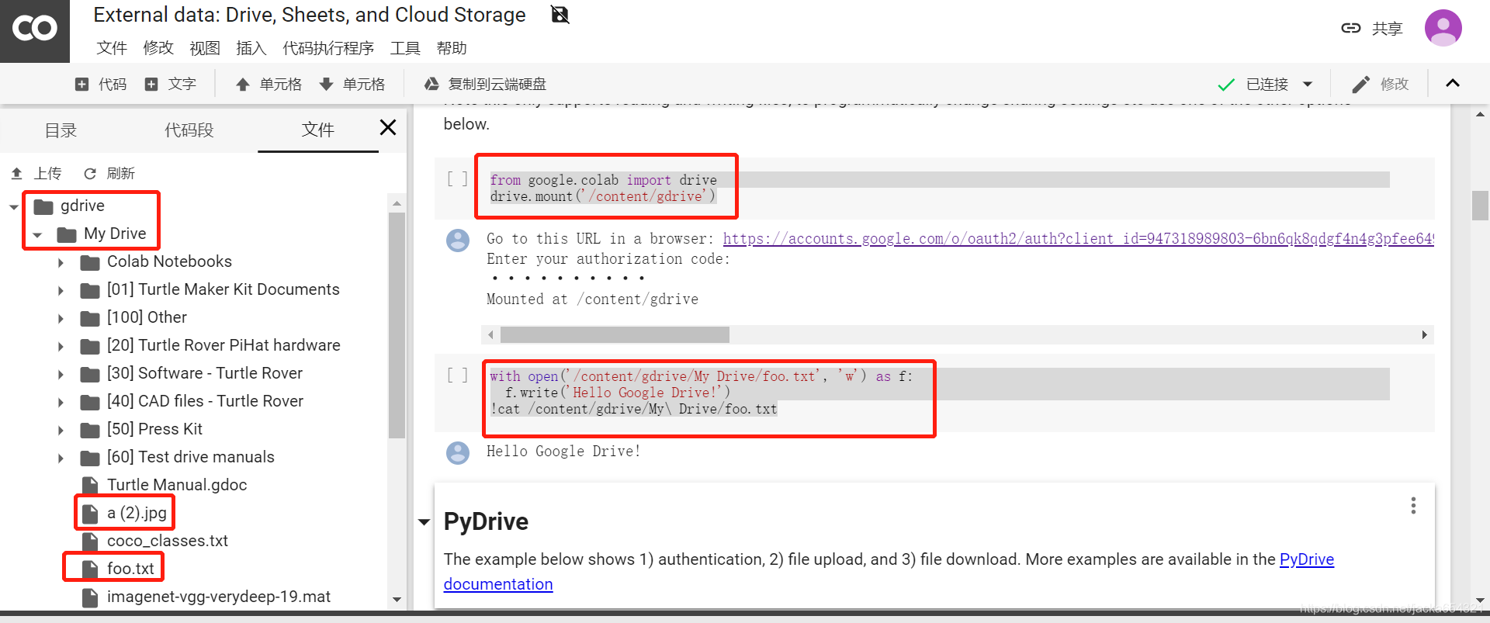Click avatar icon beside Hello Google Drive output
The width and height of the screenshot is (1490, 623).
coord(458,453)
